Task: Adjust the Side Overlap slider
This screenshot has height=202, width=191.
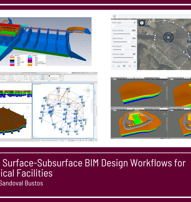Action: [128, 42]
